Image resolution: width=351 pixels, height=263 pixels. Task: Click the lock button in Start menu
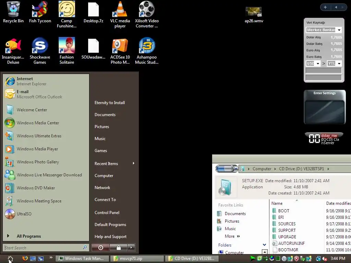click(x=118, y=248)
